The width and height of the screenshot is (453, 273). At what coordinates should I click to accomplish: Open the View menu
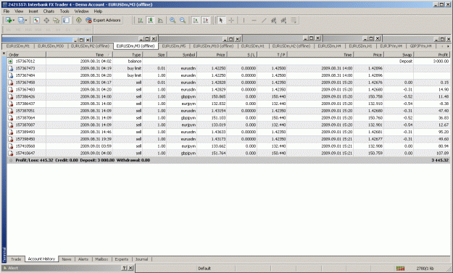(x=19, y=12)
